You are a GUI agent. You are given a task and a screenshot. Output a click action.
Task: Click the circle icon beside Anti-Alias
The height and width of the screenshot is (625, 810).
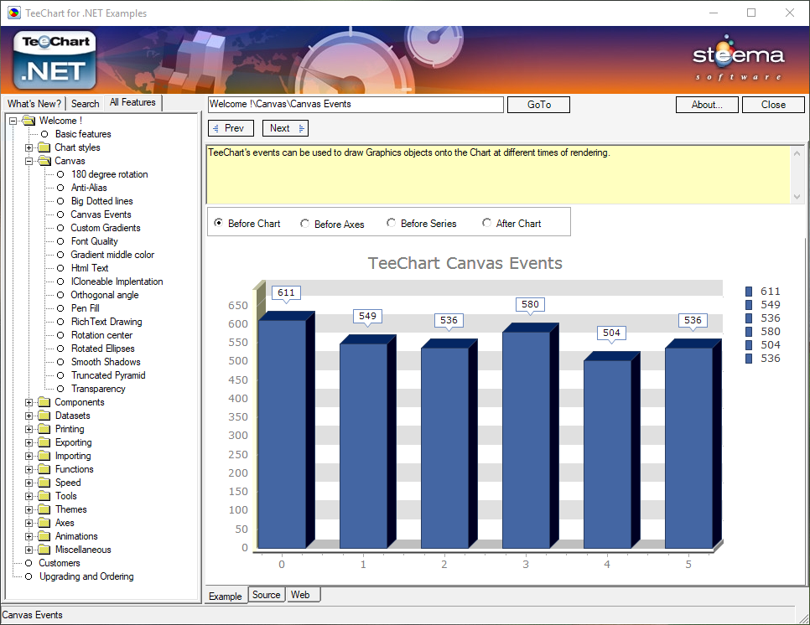point(60,188)
